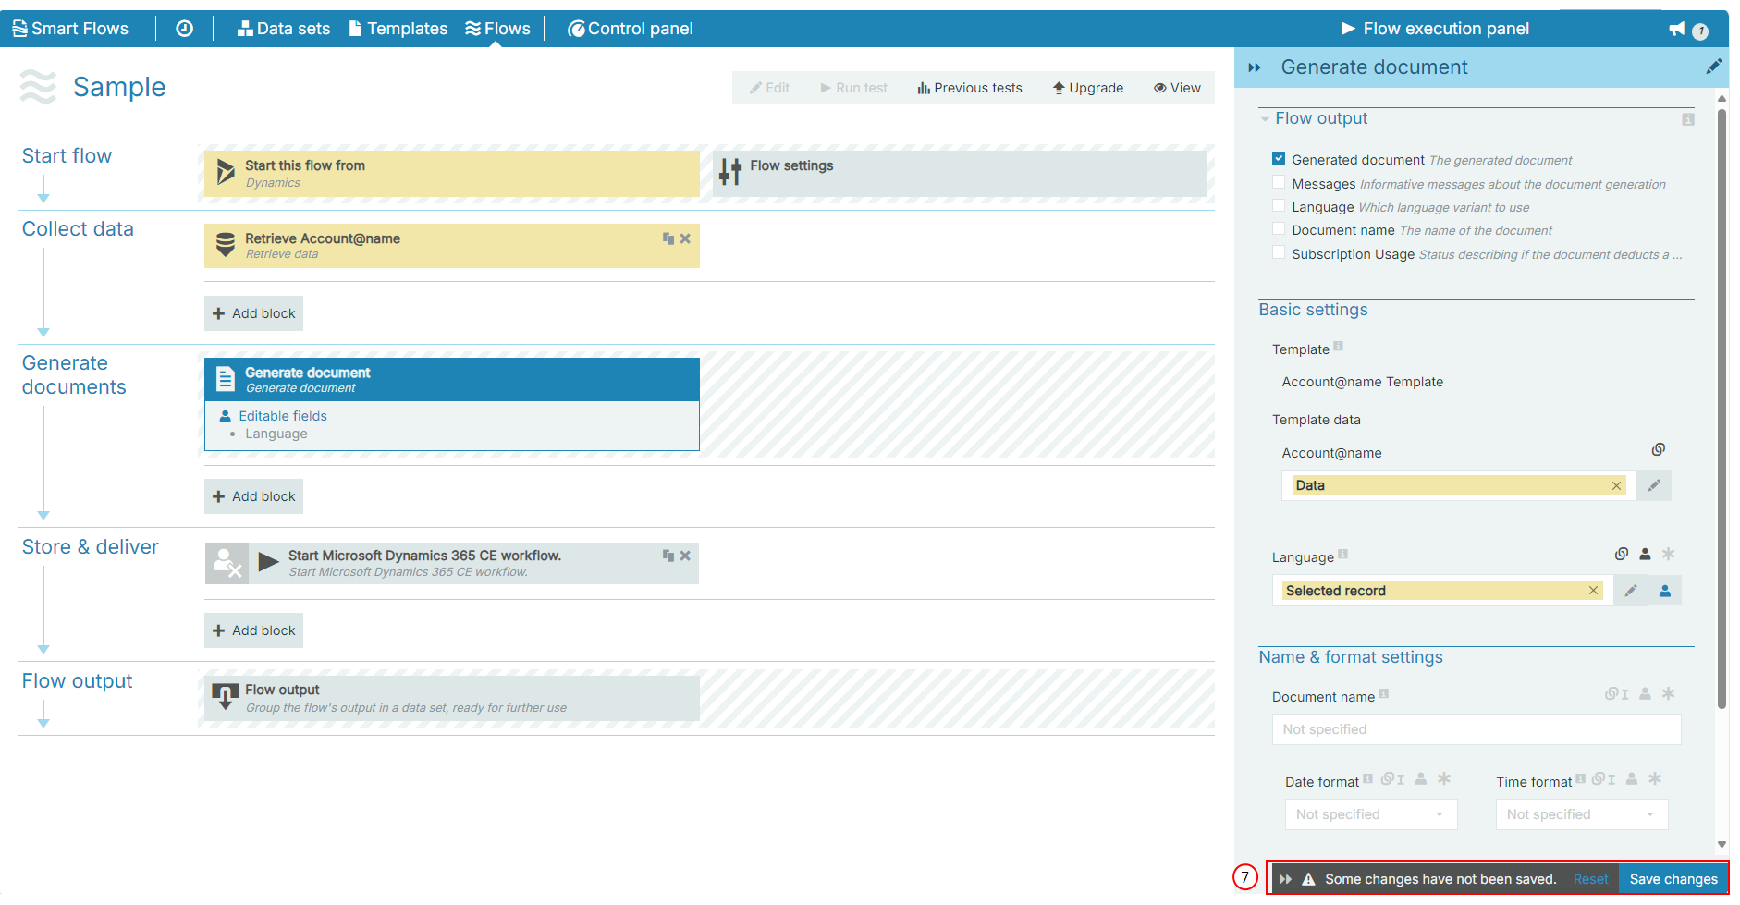The width and height of the screenshot is (1740, 905).
Task: Select the Generate document block header
Action: click(x=452, y=379)
